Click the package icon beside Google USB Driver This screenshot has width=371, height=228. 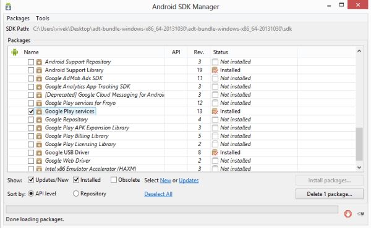click(x=39, y=153)
